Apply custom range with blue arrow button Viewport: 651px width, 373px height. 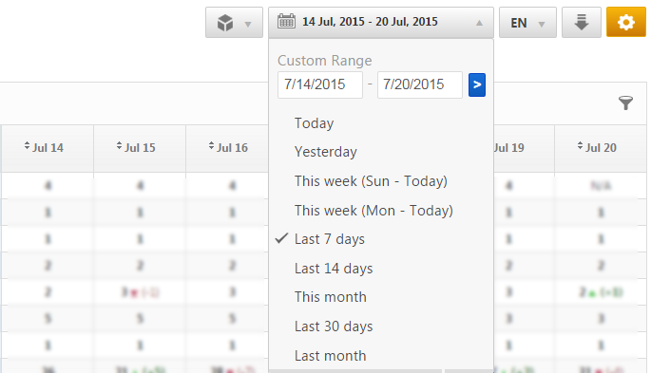(x=477, y=85)
